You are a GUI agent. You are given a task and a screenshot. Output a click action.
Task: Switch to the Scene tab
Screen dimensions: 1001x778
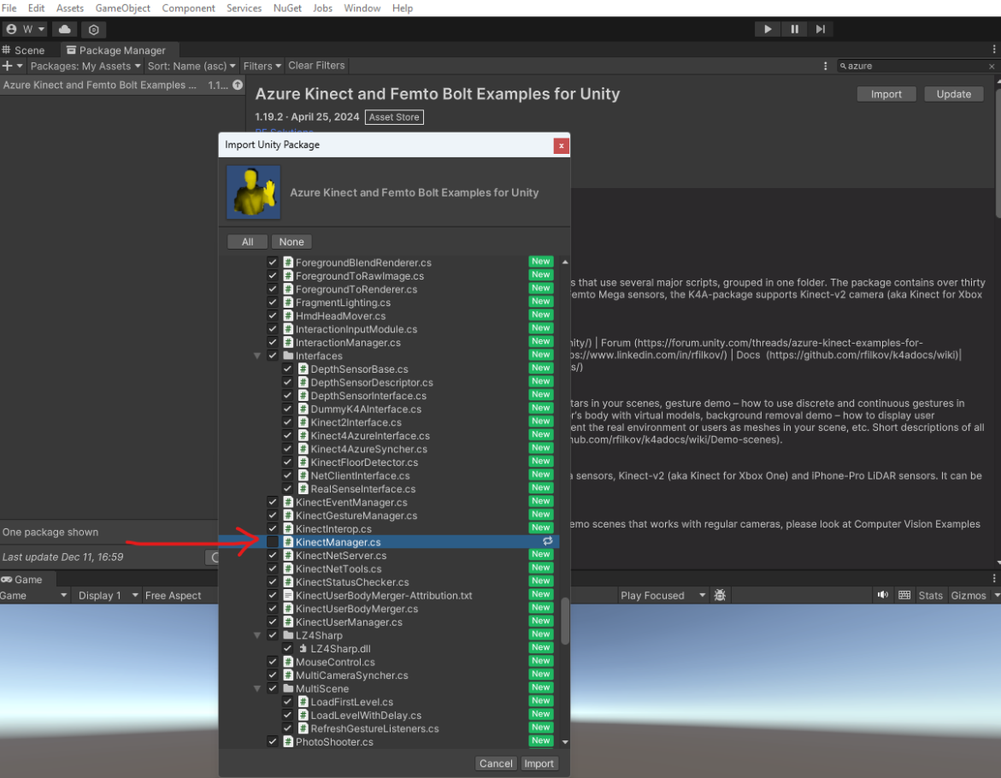pos(24,50)
